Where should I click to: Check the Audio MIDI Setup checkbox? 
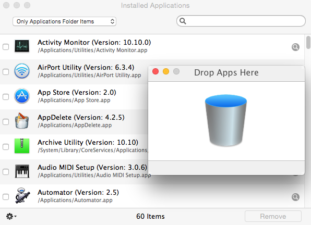click(6, 172)
